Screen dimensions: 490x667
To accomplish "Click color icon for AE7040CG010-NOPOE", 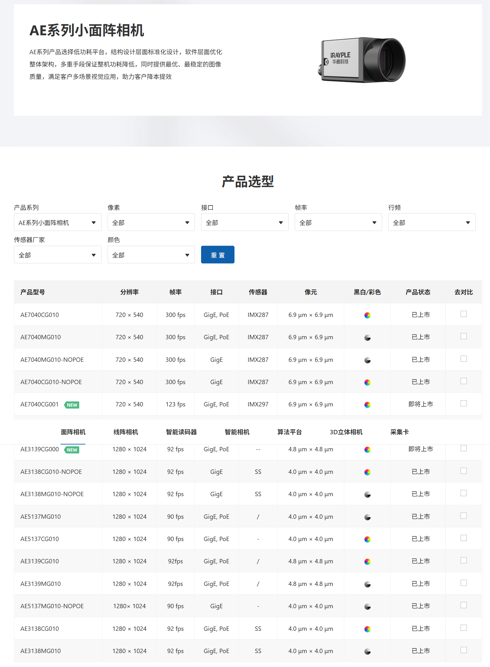I will 367,382.
